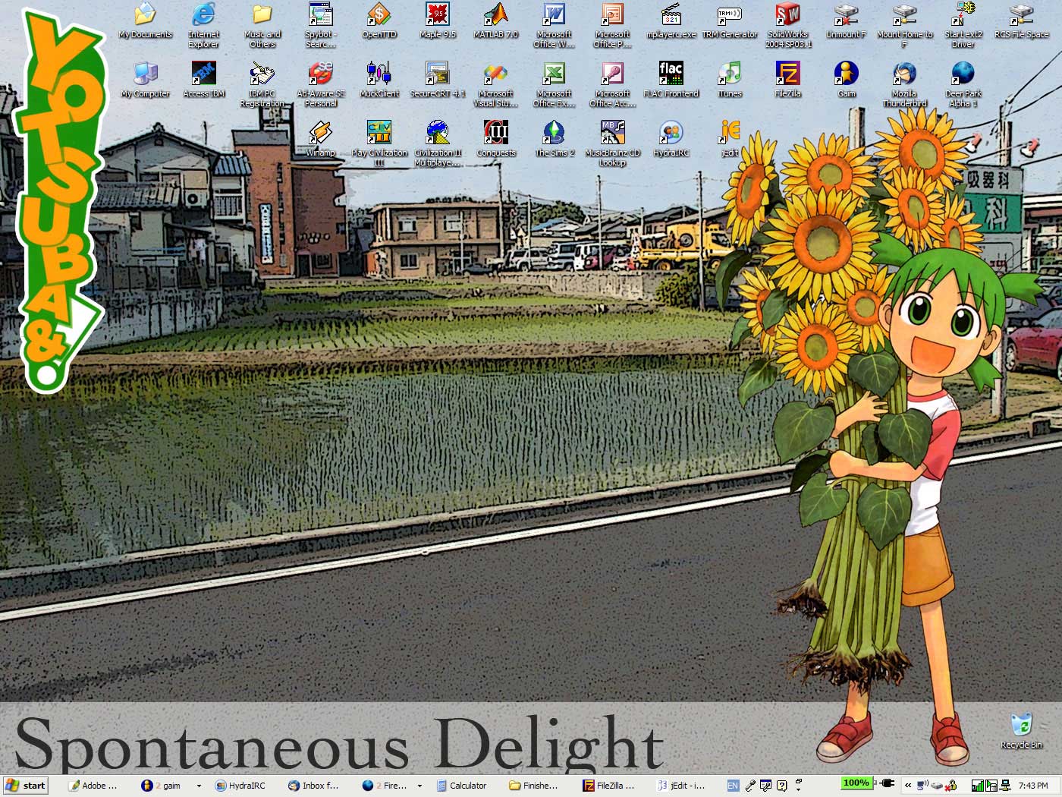Switch to HydraIRC in the taskbar

click(240, 786)
